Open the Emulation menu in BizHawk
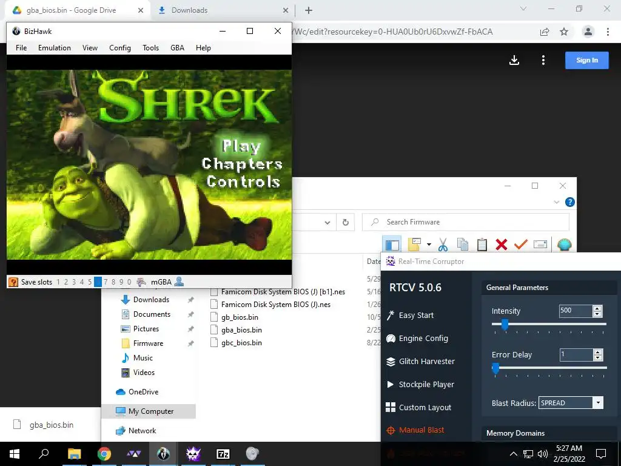Viewport: 621px width, 466px height. pos(55,48)
